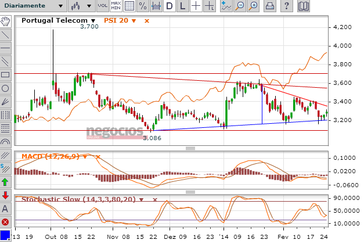
Task: Add a red down arrow marker
Action: 5,195
